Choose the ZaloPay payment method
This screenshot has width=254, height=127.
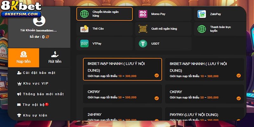(x=220, y=14)
